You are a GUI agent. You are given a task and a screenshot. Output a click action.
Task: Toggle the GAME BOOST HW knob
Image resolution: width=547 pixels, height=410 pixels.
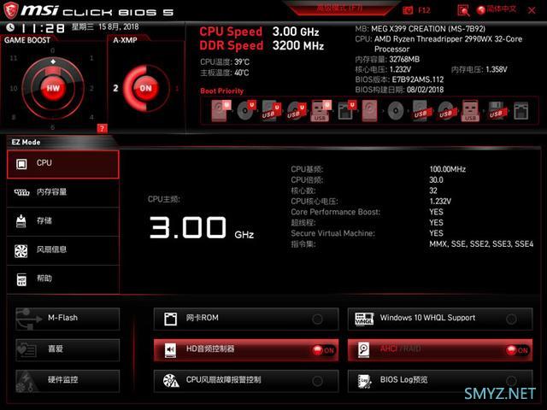(x=53, y=88)
